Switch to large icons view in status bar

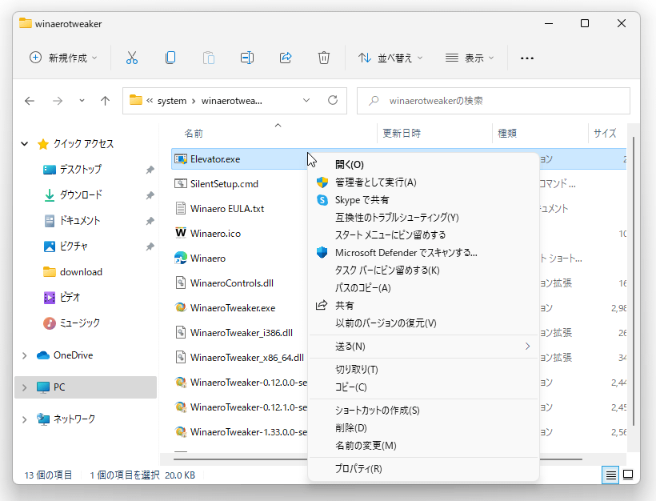tap(628, 475)
